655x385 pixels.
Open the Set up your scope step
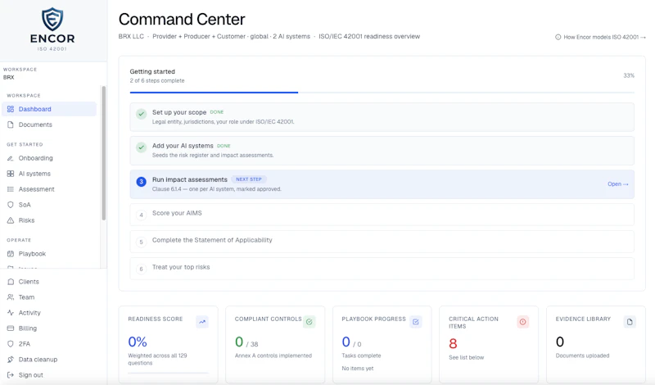pyautogui.click(x=382, y=117)
